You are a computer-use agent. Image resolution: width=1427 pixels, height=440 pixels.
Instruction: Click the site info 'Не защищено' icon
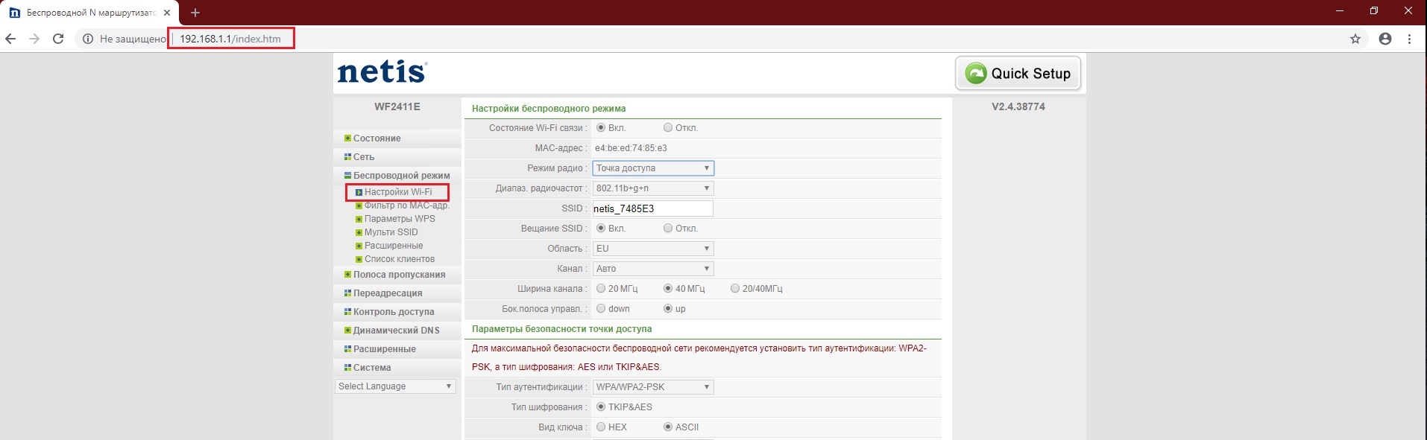(88, 39)
